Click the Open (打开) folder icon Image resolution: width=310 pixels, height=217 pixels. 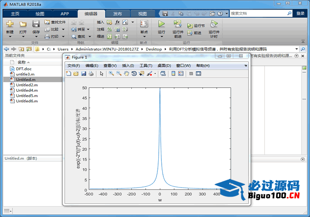click(23, 24)
